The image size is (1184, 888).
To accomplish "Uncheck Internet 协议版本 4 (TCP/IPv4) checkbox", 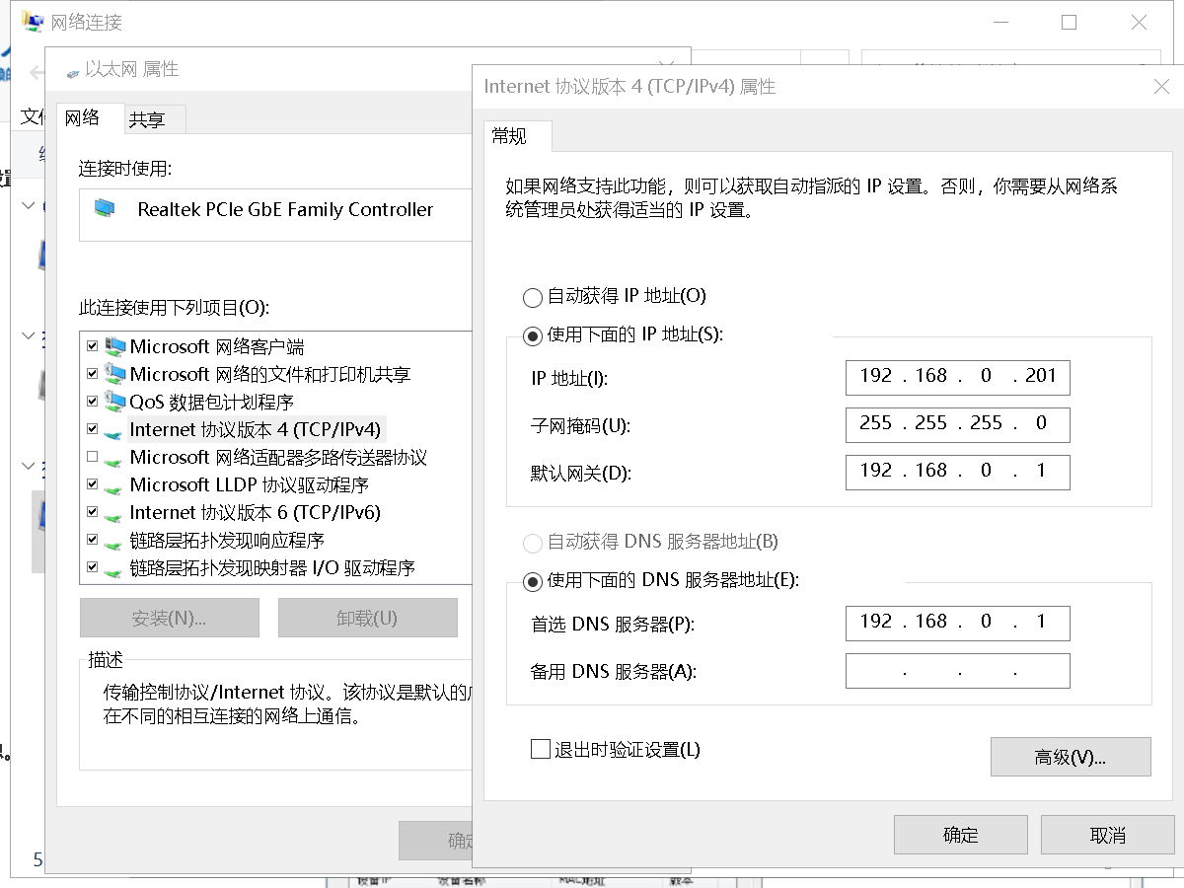I will pos(93,430).
